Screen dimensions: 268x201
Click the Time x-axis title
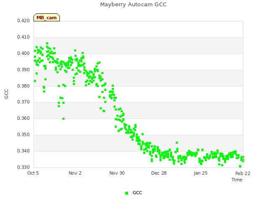click(237, 180)
